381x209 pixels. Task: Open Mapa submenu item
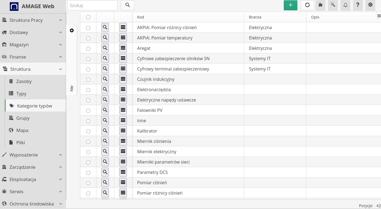[x=35, y=130]
